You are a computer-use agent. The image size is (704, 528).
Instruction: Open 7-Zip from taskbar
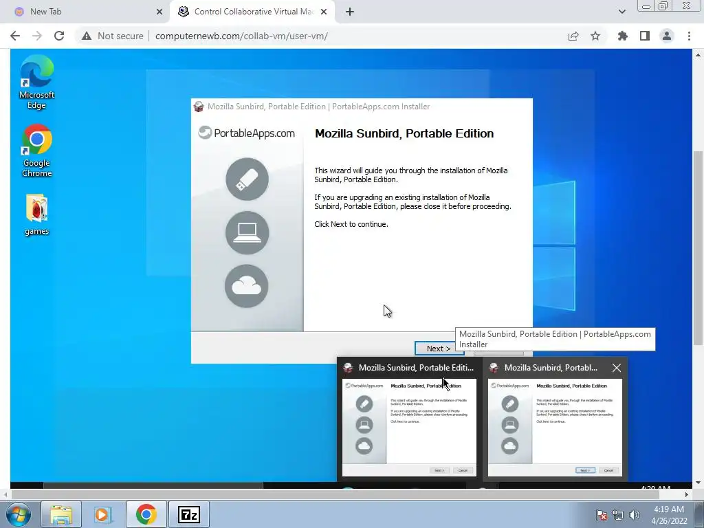(188, 514)
